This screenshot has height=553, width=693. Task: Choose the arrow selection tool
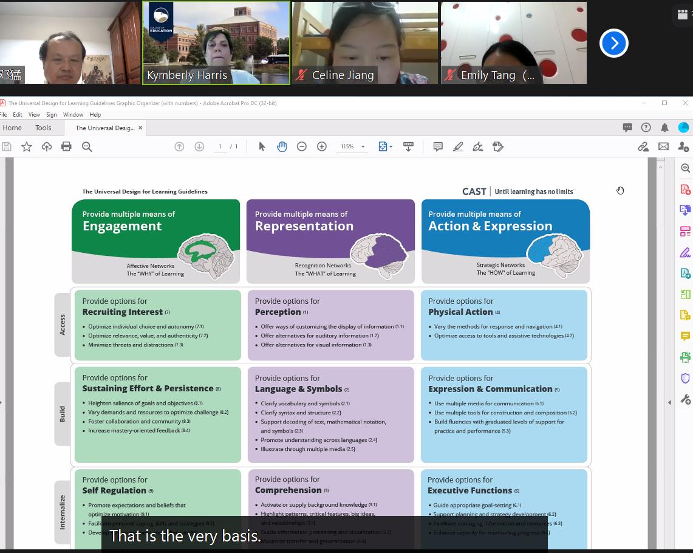[x=262, y=146]
